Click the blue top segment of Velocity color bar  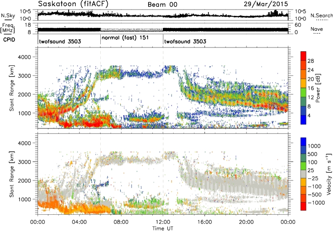(x=303, y=141)
